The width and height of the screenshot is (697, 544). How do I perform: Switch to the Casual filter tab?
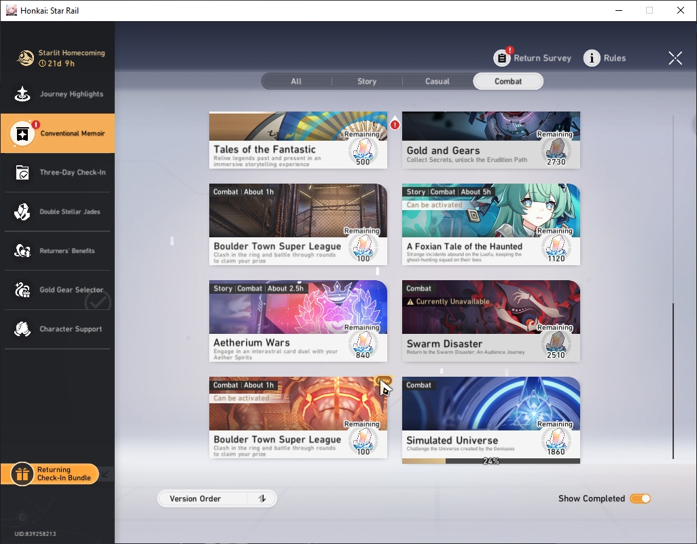click(x=437, y=82)
